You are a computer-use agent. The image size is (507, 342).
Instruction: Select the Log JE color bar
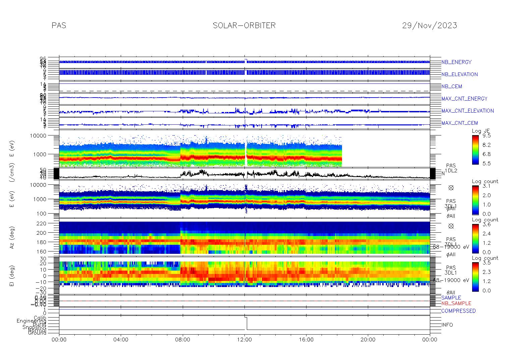coord(475,150)
